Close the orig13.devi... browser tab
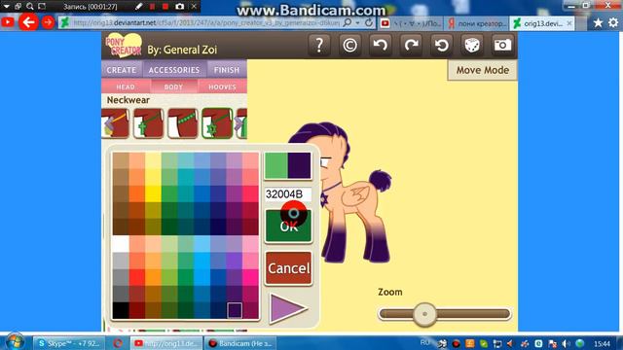Image resolution: width=623 pixels, height=350 pixels. (569, 23)
